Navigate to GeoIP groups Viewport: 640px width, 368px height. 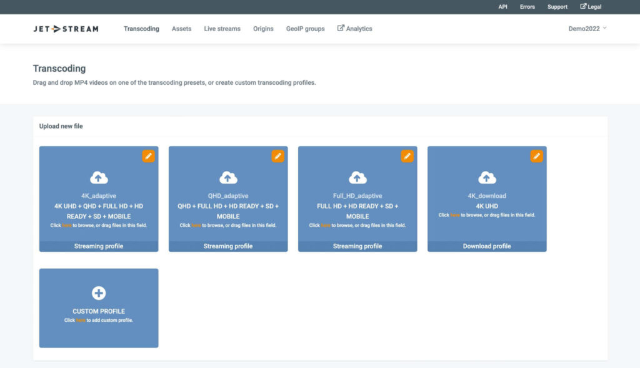pyautogui.click(x=305, y=29)
